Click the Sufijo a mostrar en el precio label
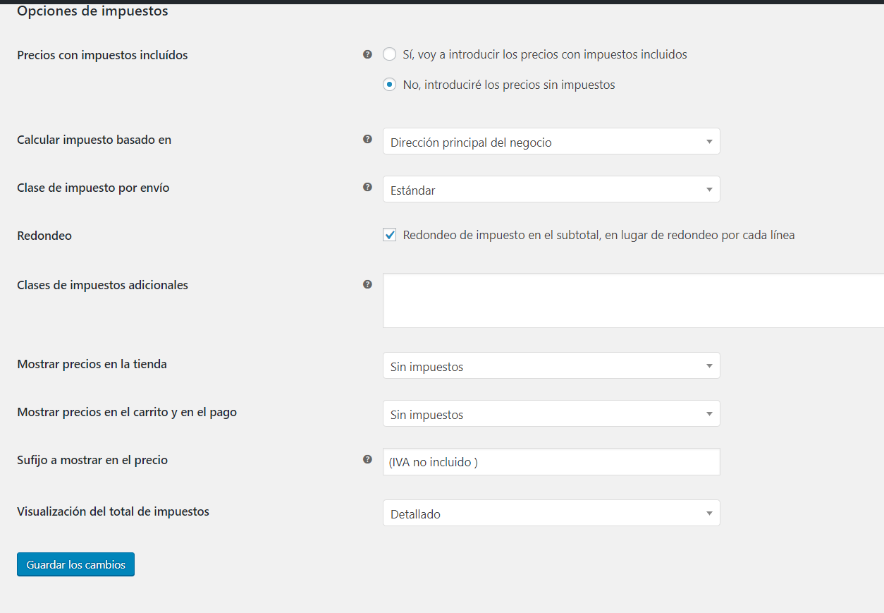 click(92, 460)
